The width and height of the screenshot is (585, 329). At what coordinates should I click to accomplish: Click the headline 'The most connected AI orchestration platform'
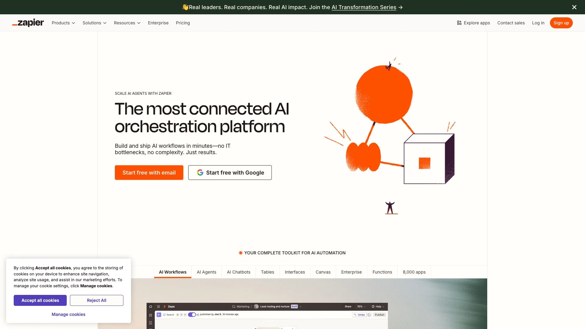(202, 118)
